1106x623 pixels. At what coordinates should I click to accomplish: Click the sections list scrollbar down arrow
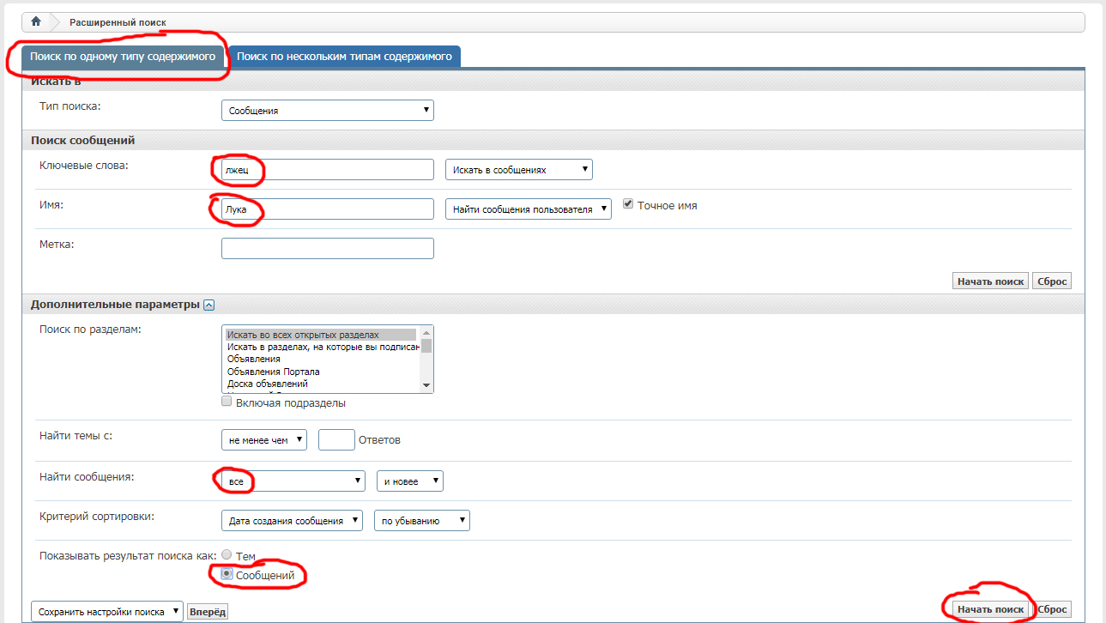[x=426, y=385]
